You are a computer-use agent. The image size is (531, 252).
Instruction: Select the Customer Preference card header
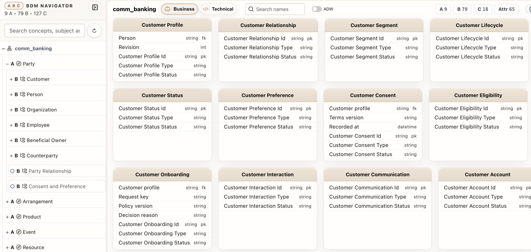coord(267,95)
